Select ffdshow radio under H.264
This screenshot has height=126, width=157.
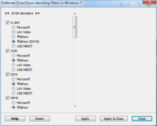14,37
